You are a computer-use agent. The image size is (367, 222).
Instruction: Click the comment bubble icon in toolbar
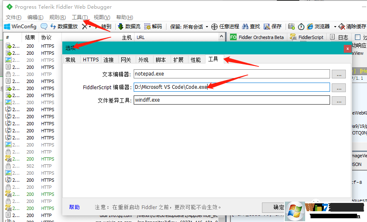(x=44, y=27)
